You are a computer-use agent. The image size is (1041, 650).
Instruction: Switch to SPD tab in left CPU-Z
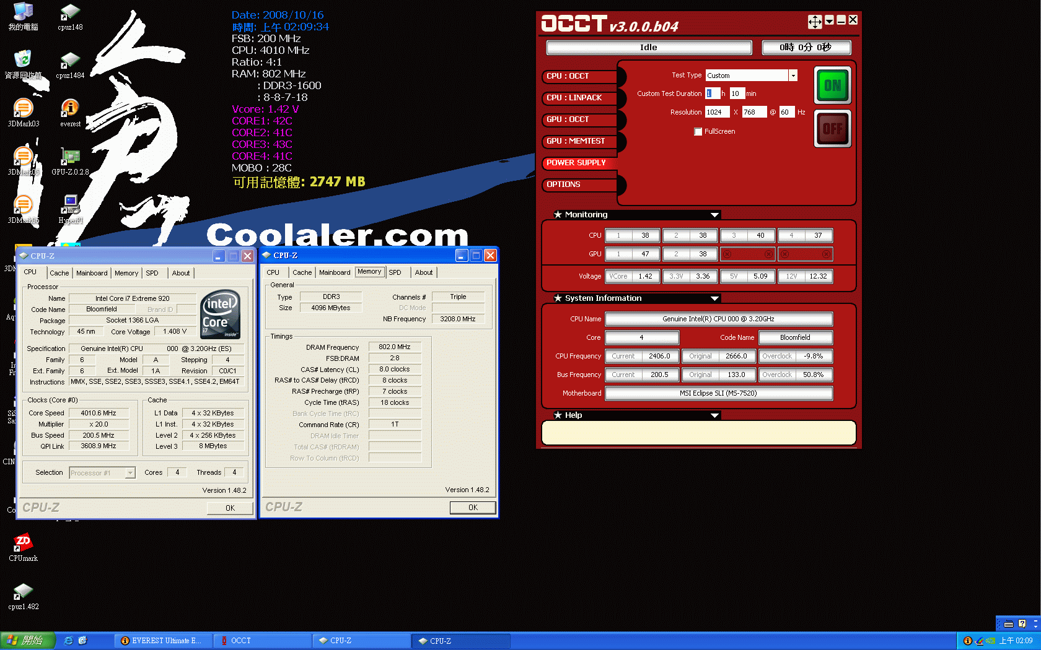pyautogui.click(x=152, y=273)
